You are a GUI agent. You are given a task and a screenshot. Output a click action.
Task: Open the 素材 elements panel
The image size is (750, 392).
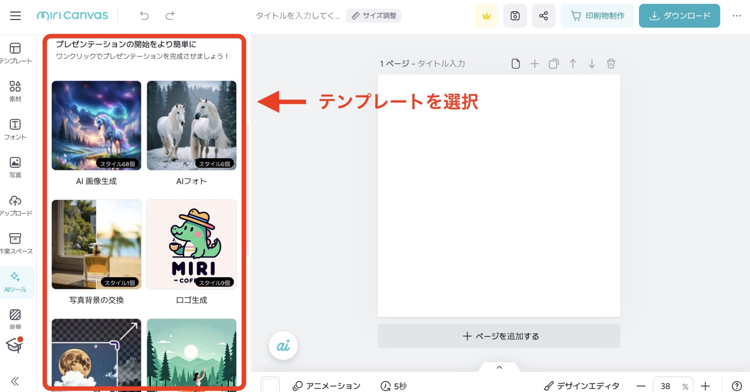click(x=15, y=89)
